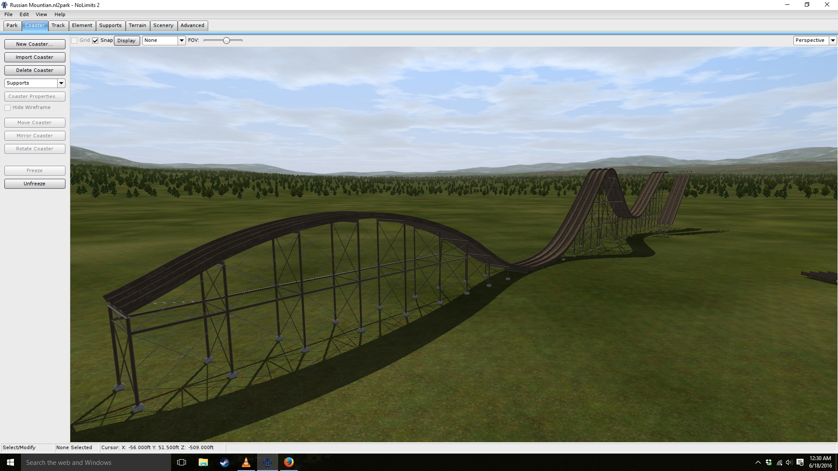
Task: Open Task View icon
Action: (x=182, y=462)
